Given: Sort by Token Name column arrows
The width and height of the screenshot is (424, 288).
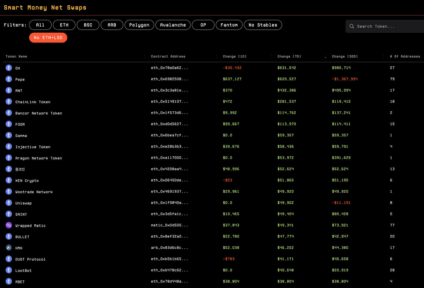Looking at the screenshot, I should [x=144, y=57].
